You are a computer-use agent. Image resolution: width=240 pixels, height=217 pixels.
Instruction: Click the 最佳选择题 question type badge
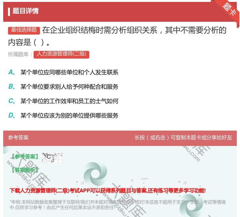point(24,30)
